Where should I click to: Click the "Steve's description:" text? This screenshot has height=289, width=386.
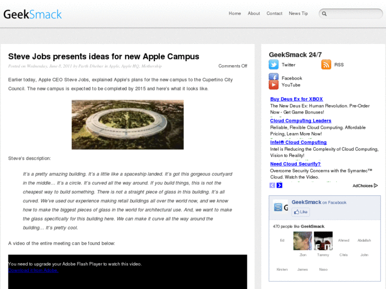click(x=30, y=159)
